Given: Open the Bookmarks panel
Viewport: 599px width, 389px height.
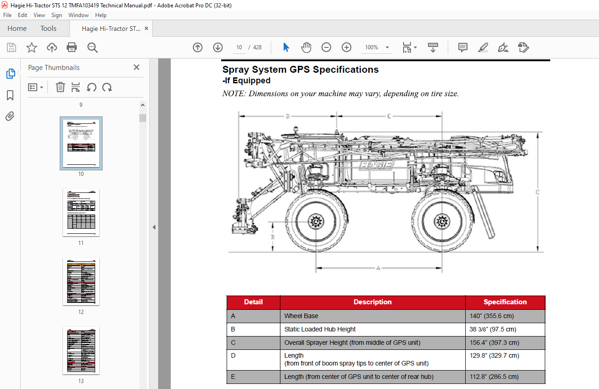Looking at the screenshot, I should [10, 95].
